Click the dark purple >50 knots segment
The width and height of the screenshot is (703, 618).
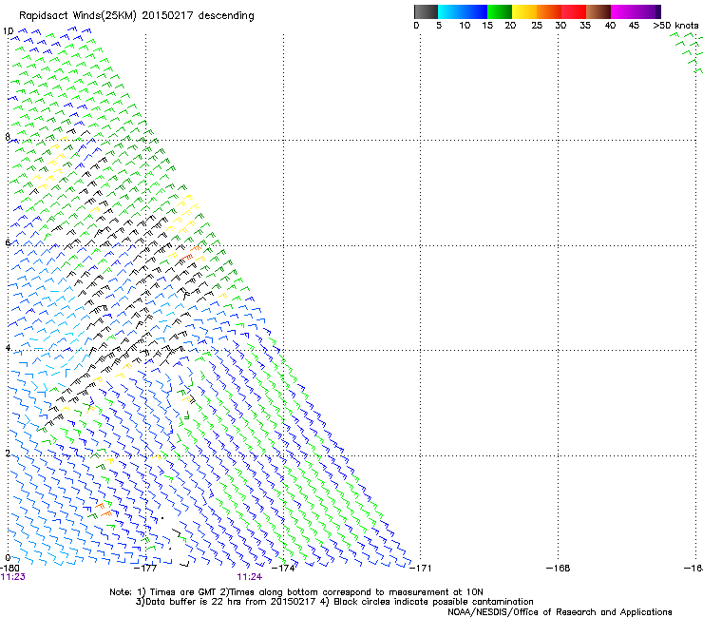(x=658, y=11)
